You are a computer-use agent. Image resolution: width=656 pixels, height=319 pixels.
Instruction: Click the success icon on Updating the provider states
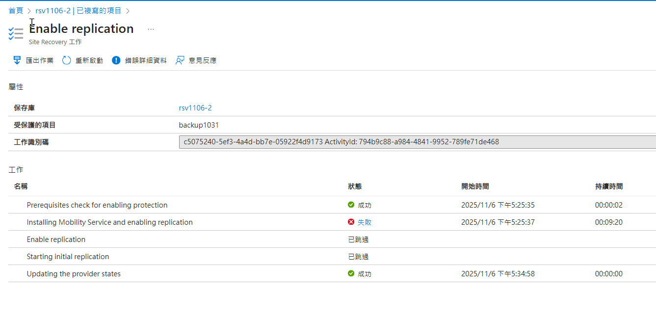coord(351,273)
